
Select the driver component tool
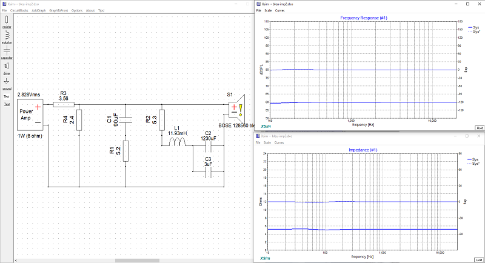[7, 68]
